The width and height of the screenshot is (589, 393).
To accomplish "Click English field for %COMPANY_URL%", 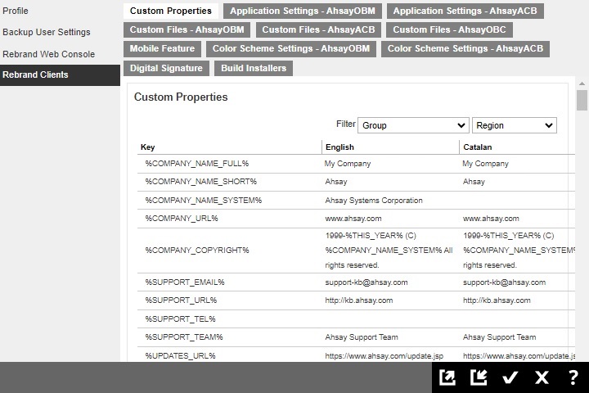I will pyautogui.click(x=389, y=219).
